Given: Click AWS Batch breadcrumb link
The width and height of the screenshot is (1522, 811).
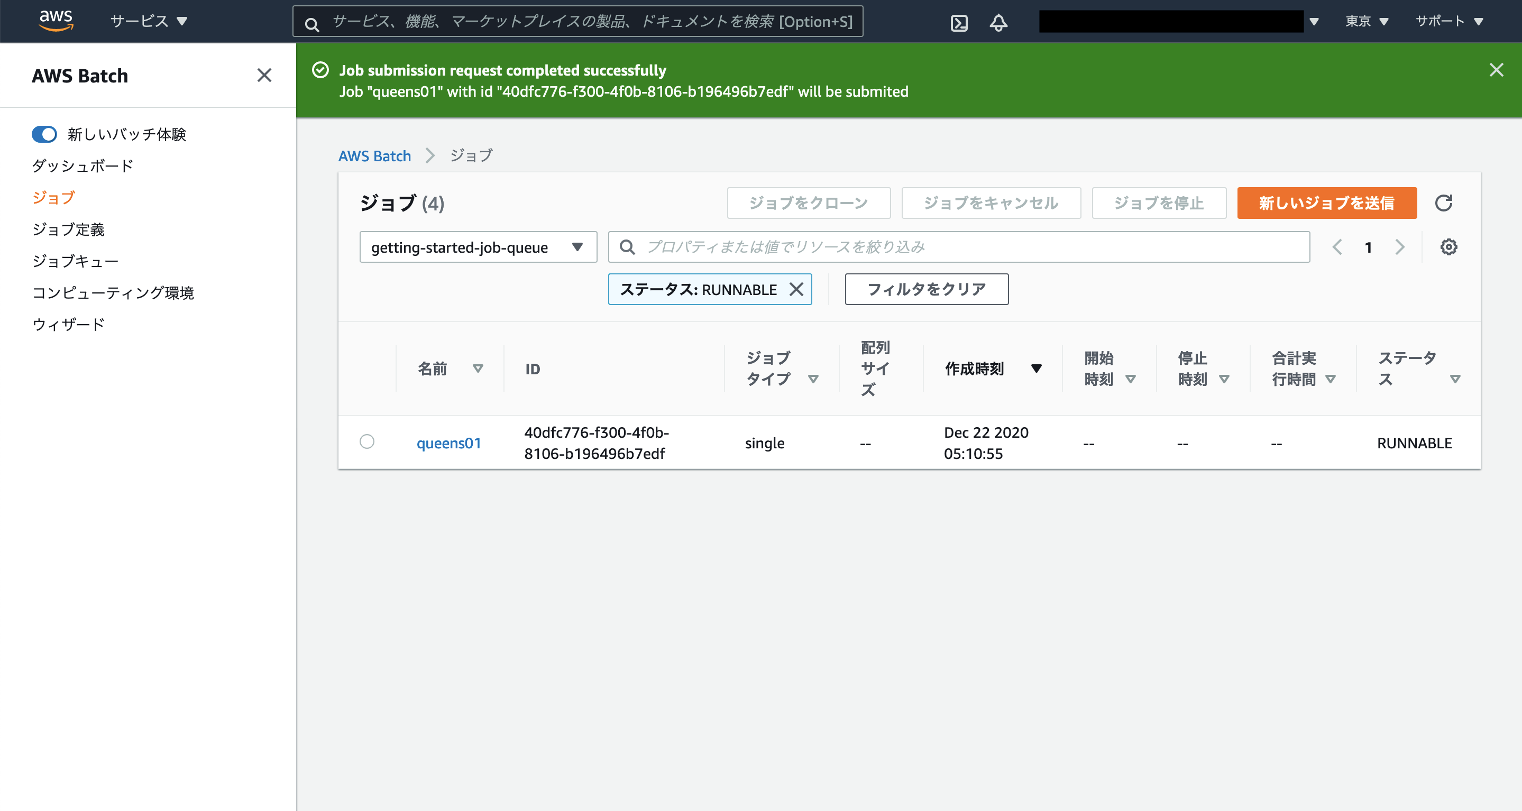Looking at the screenshot, I should click(x=374, y=156).
